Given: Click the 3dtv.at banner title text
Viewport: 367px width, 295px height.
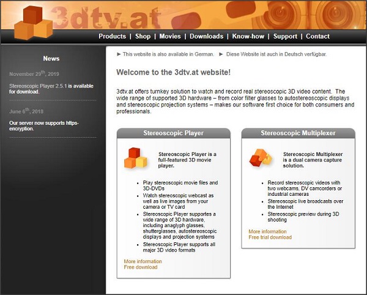Looking at the screenshot, I should (x=105, y=17).
